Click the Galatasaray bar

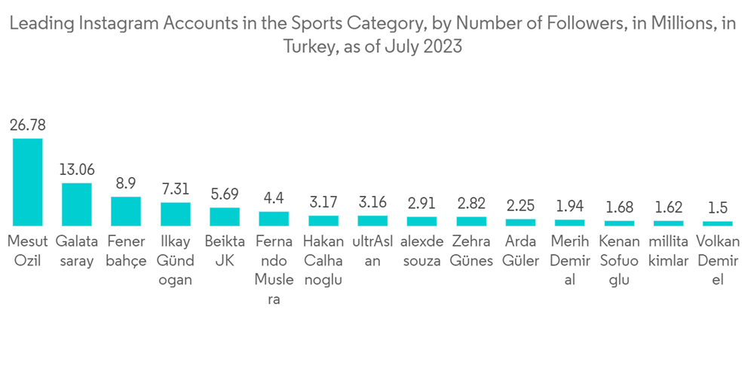click(77, 204)
